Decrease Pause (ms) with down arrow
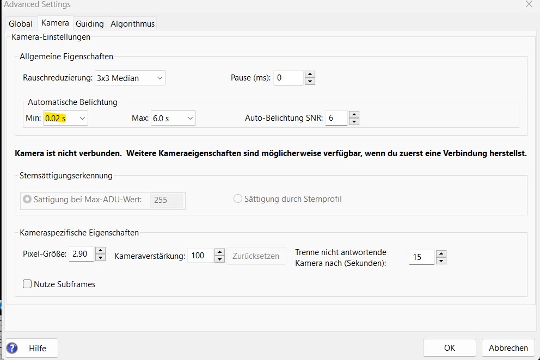 click(310, 82)
